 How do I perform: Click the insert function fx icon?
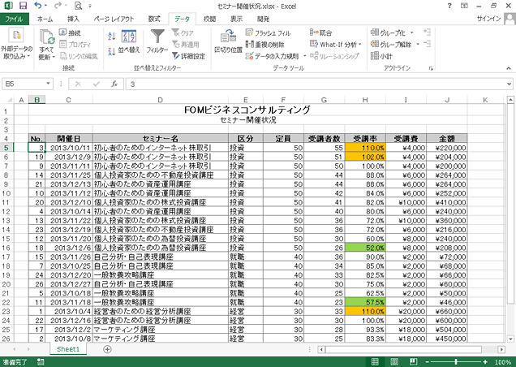pyautogui.click(x=114, y=84)
